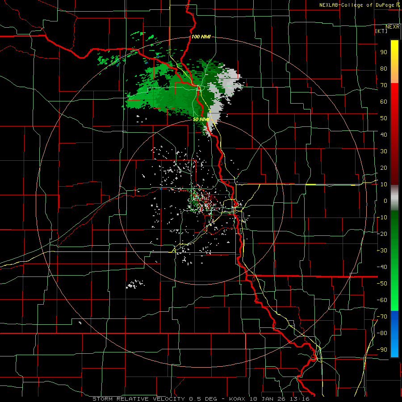Viewport: 402px width, 402px height.
Task: Click the positive 30 scale value
Action: coord(384,151)
